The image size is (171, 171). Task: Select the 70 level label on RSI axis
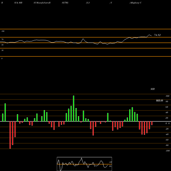tap(2, 39)
